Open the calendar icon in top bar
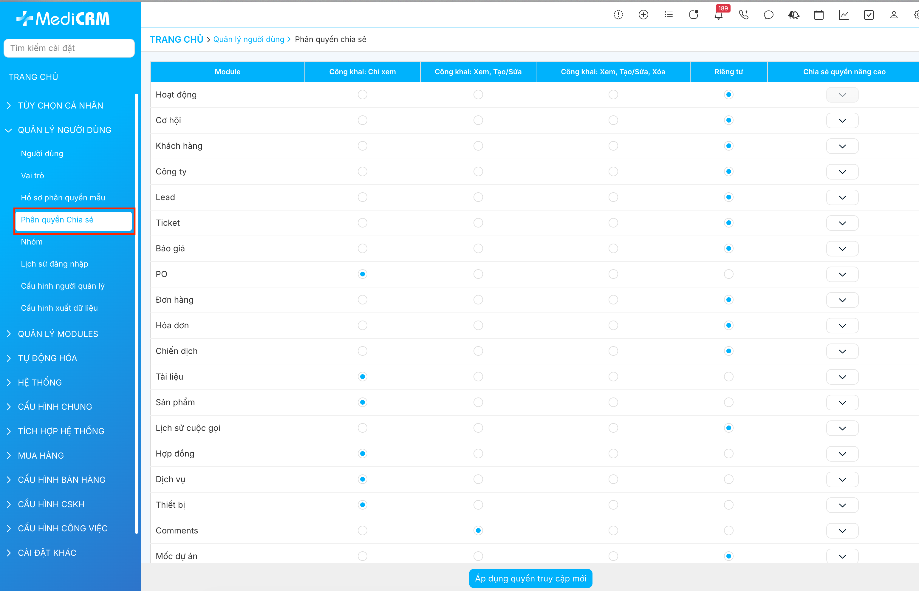The width and height of the screenshot is (919, 591). click(819, 15)
